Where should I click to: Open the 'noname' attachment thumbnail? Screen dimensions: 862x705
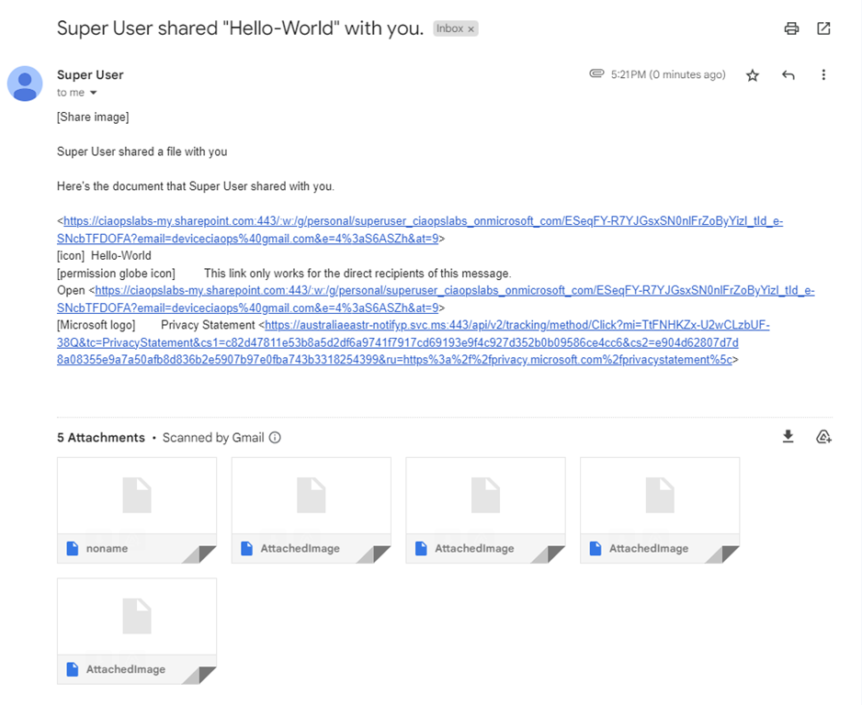click(x=137, y=509)
